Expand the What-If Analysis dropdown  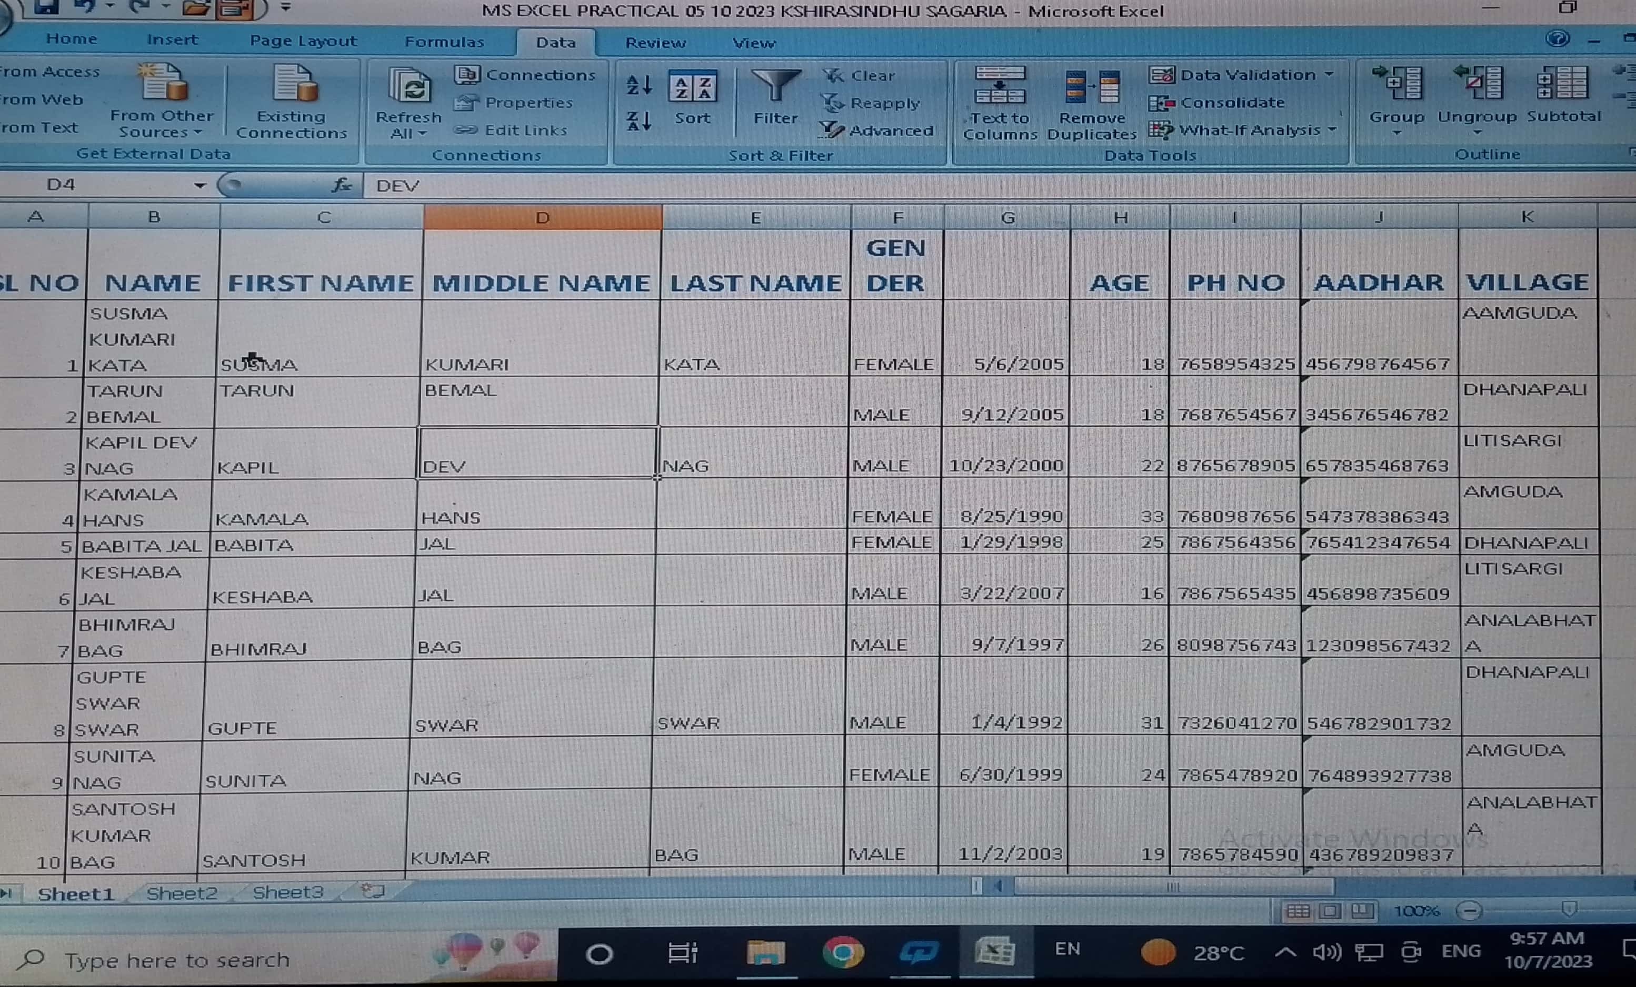(x=1332, y=130)
